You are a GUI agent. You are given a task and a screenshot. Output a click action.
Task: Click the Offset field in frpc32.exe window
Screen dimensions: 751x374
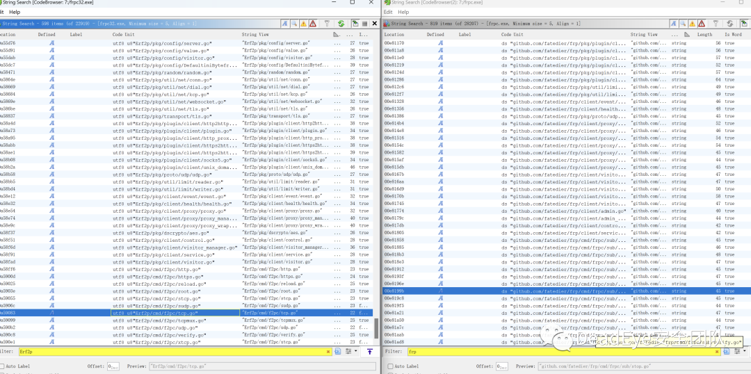pos(113,366)
